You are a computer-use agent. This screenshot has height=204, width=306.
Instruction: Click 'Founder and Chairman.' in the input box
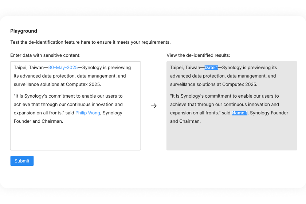click(39, 121)
